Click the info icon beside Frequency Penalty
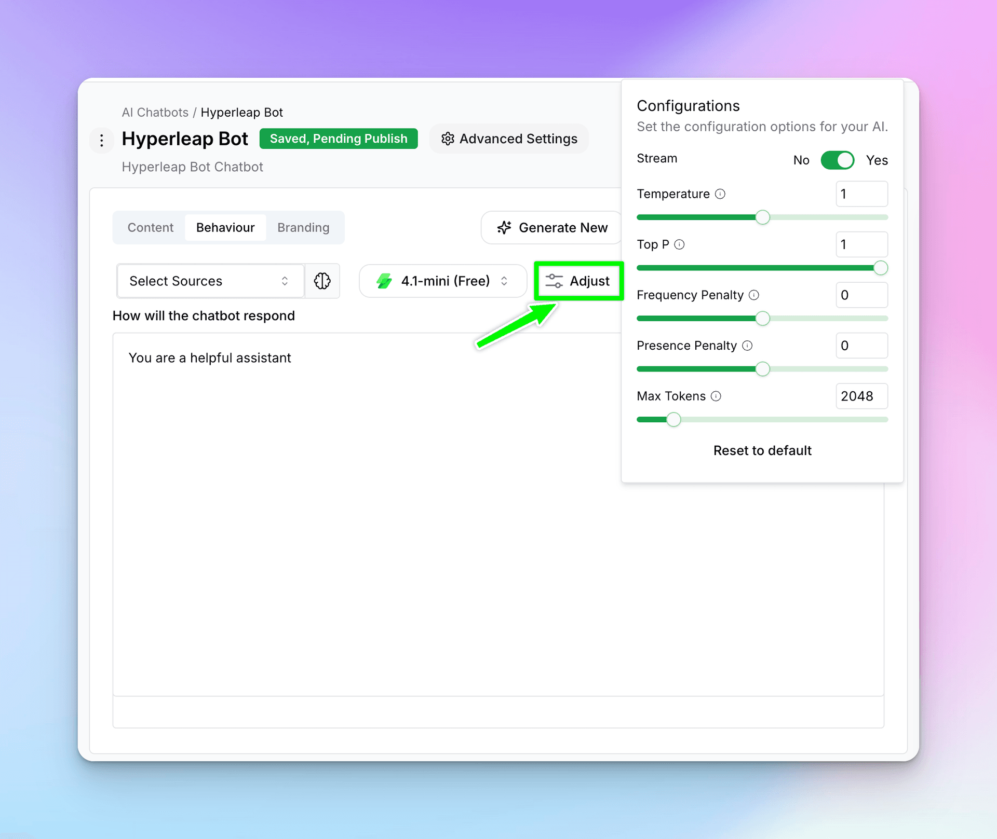The width and height of the screenshot is (997, 839). point(754,295)
